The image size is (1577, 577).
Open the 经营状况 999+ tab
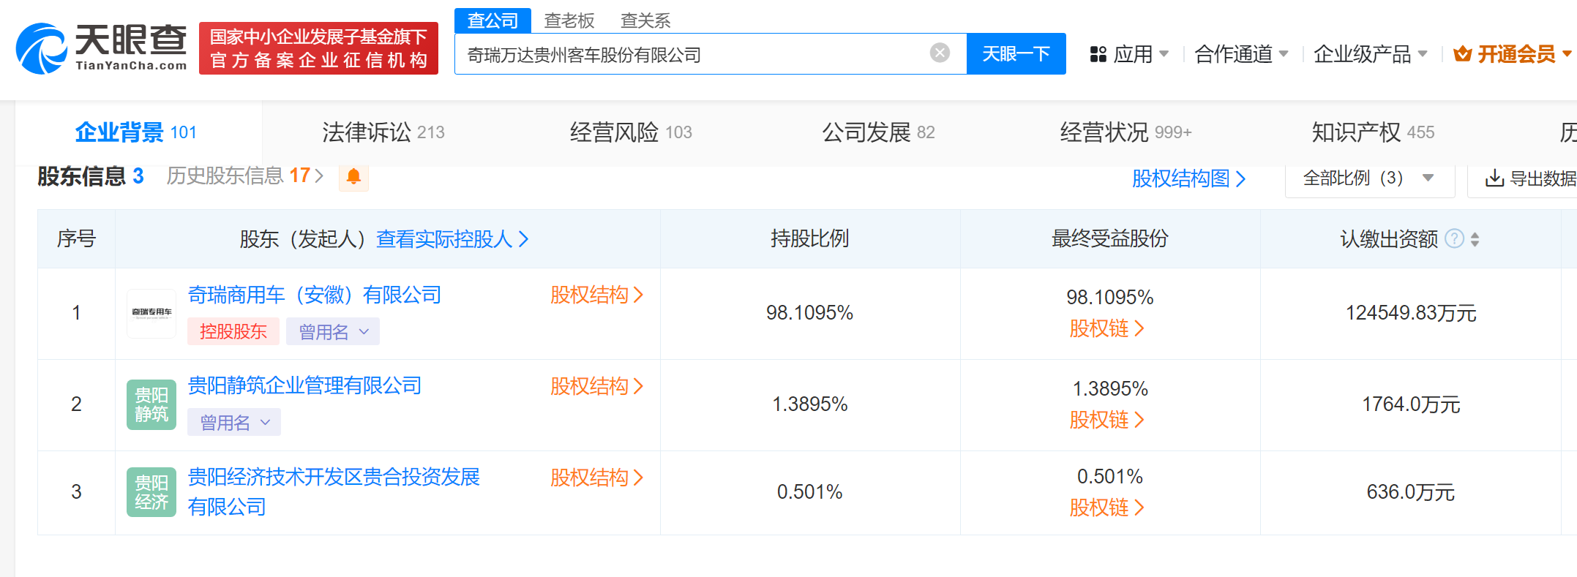coord(1126,132)
